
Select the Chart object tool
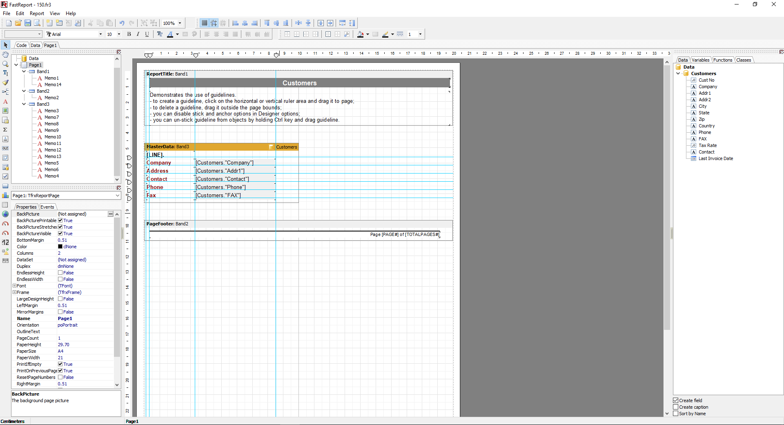click(x=5, y=195)
